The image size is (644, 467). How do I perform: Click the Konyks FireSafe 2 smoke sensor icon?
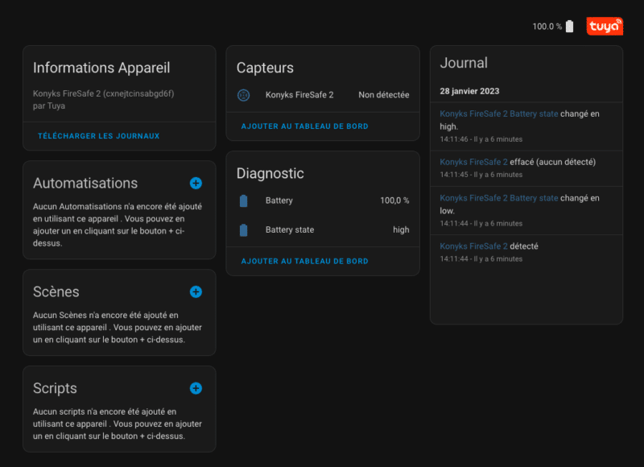pyautogui.click(x=244, y=95)
